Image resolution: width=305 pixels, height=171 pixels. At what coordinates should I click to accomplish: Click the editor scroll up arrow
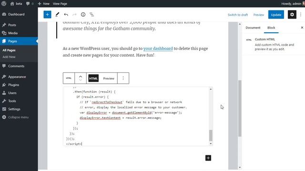240,24
